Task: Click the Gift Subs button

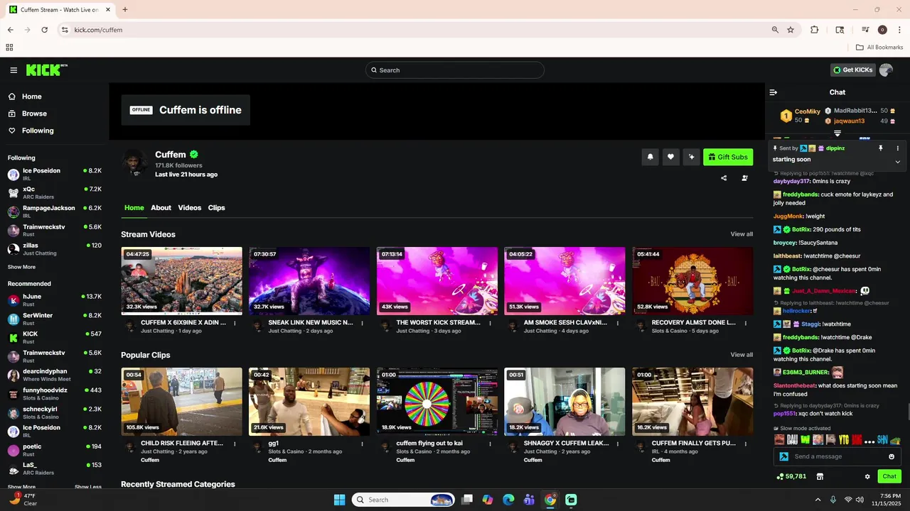Action: coord(728,158)
